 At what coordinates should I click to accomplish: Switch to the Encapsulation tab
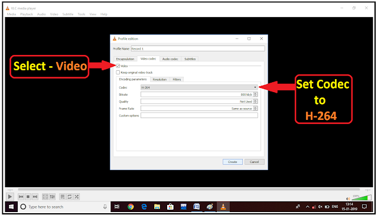(125, 59)
